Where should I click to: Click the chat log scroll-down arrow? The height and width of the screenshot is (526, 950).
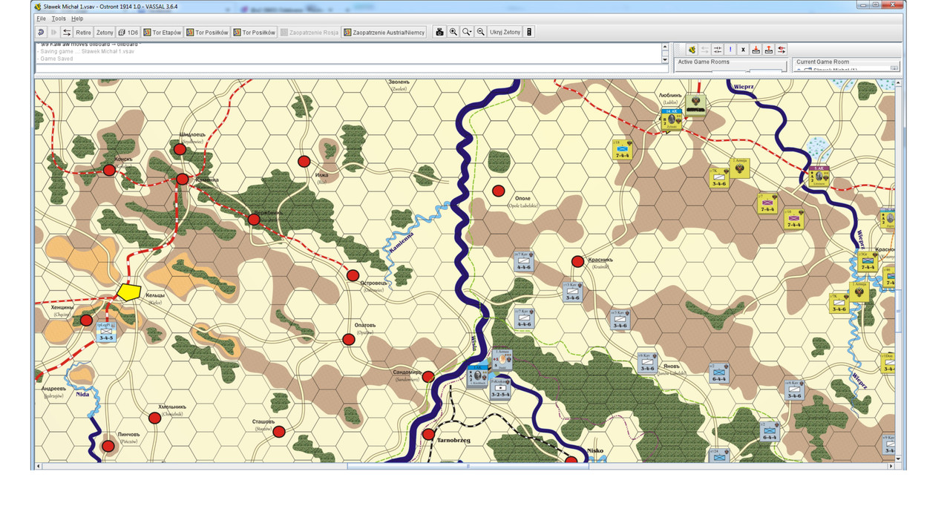tap(664, 60)
